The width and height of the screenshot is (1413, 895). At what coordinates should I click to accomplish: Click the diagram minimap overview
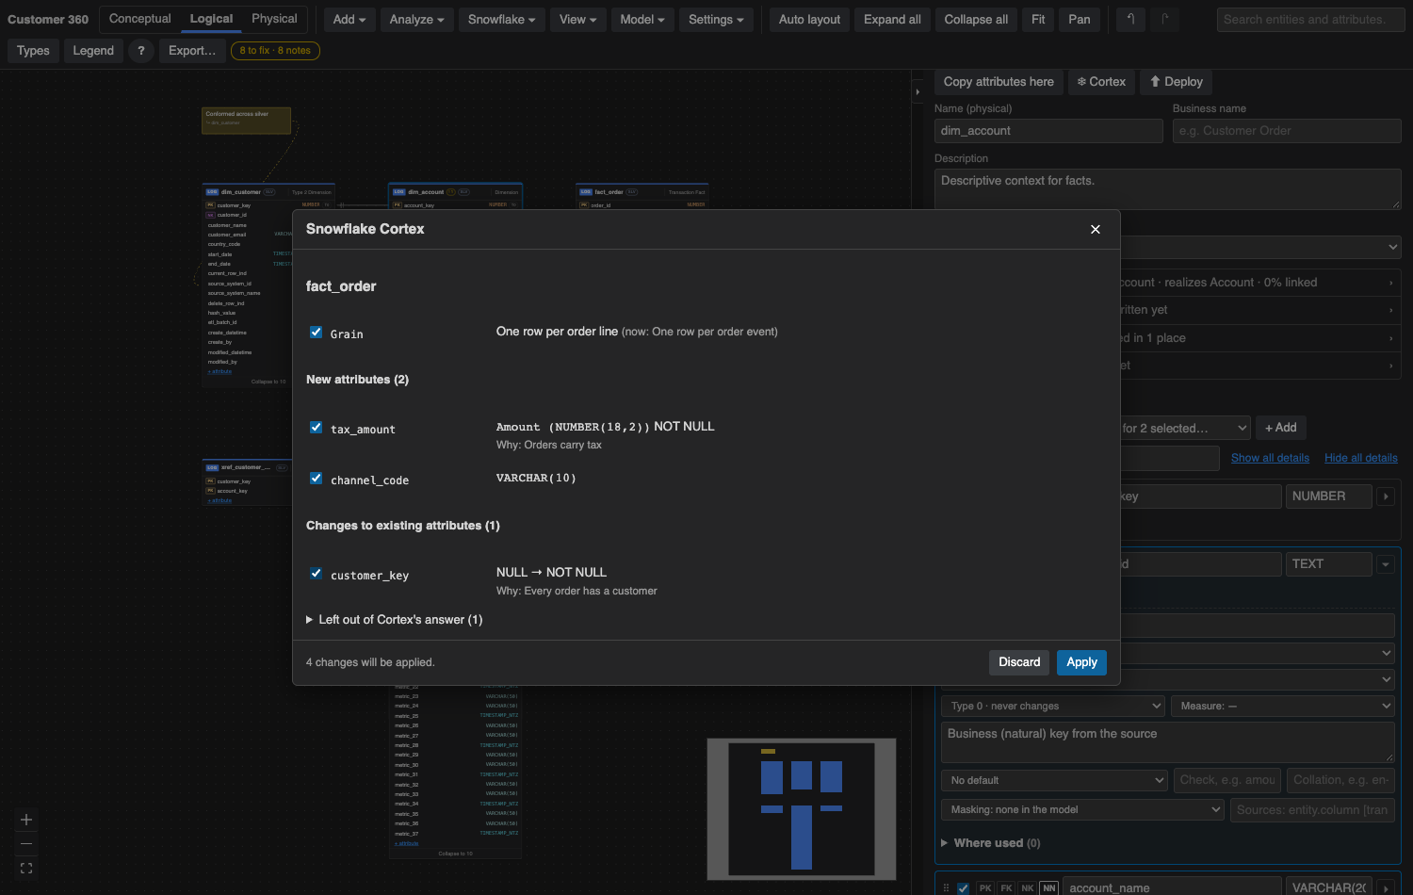pyautogui.click(x=802, y=809)
